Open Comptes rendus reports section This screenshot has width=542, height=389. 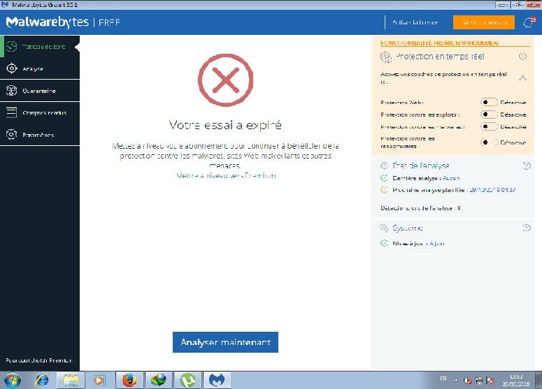40,112
